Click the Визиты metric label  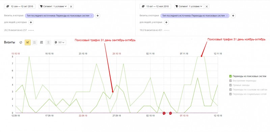pyautogui.click(x=10, y=42)
